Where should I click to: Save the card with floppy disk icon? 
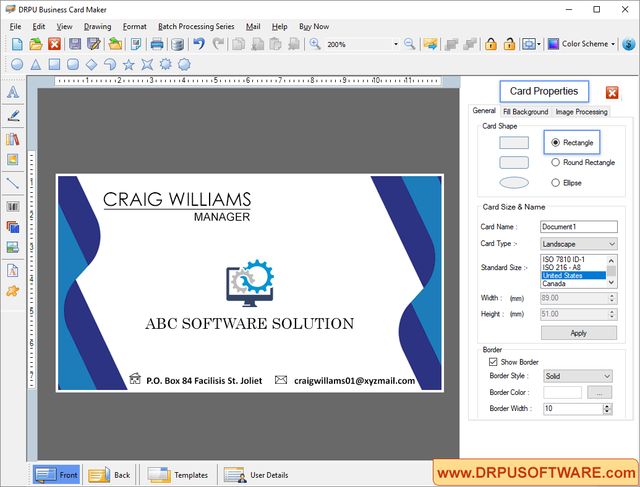pos(75,44)
